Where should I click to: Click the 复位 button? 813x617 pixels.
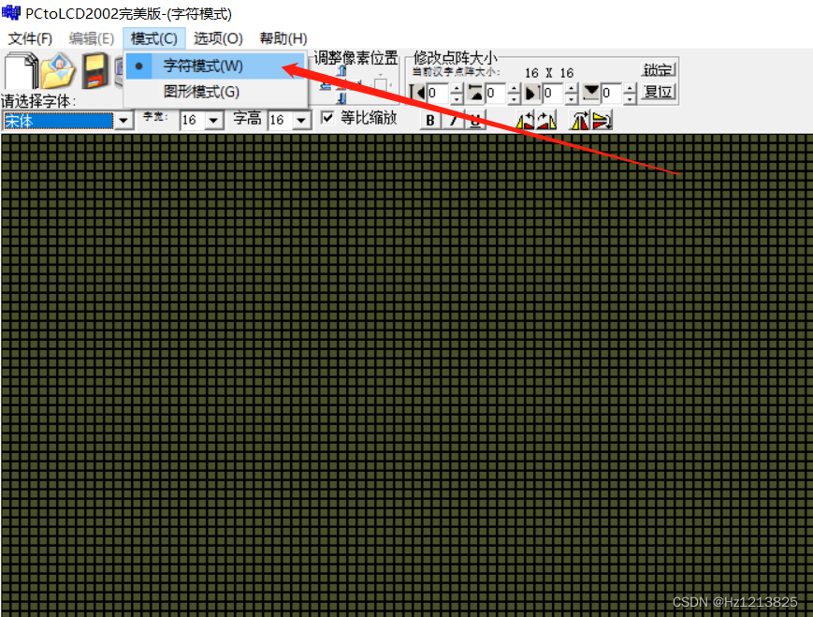pyautogui.click(x=658, y=93)
